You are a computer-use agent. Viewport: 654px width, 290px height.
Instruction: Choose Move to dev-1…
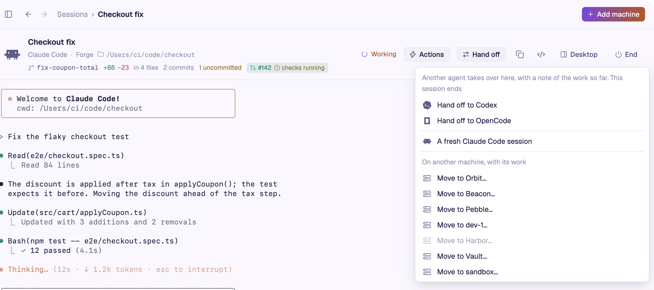point(532,225)
